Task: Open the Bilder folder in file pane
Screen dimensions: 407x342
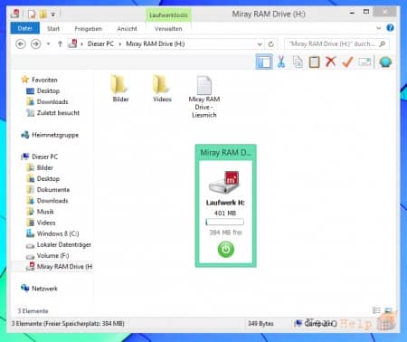Action: 120,89
